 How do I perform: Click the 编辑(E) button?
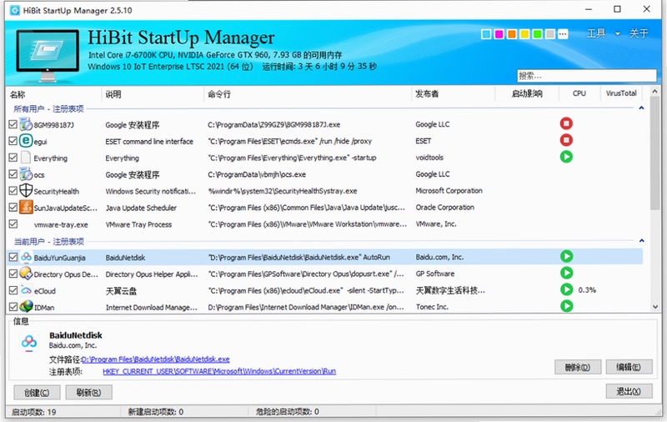(x=629, y=367)
